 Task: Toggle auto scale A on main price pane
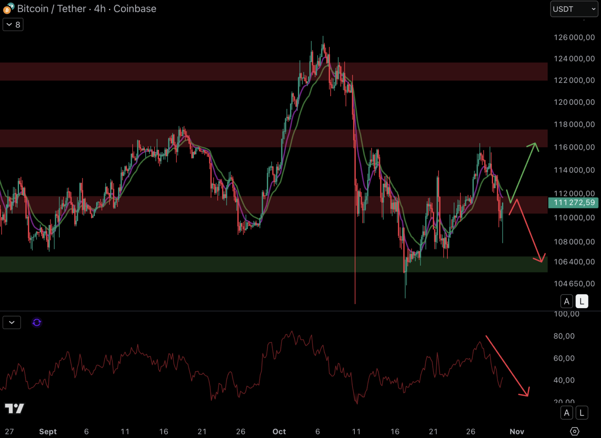click(567, 301)
